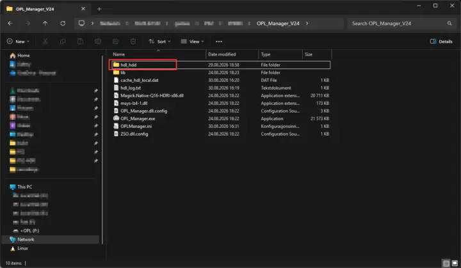461x268 pixels.
Task: Click the hdl_hdd folder icon
Action: pyautogui.click(x=116, y=65)
